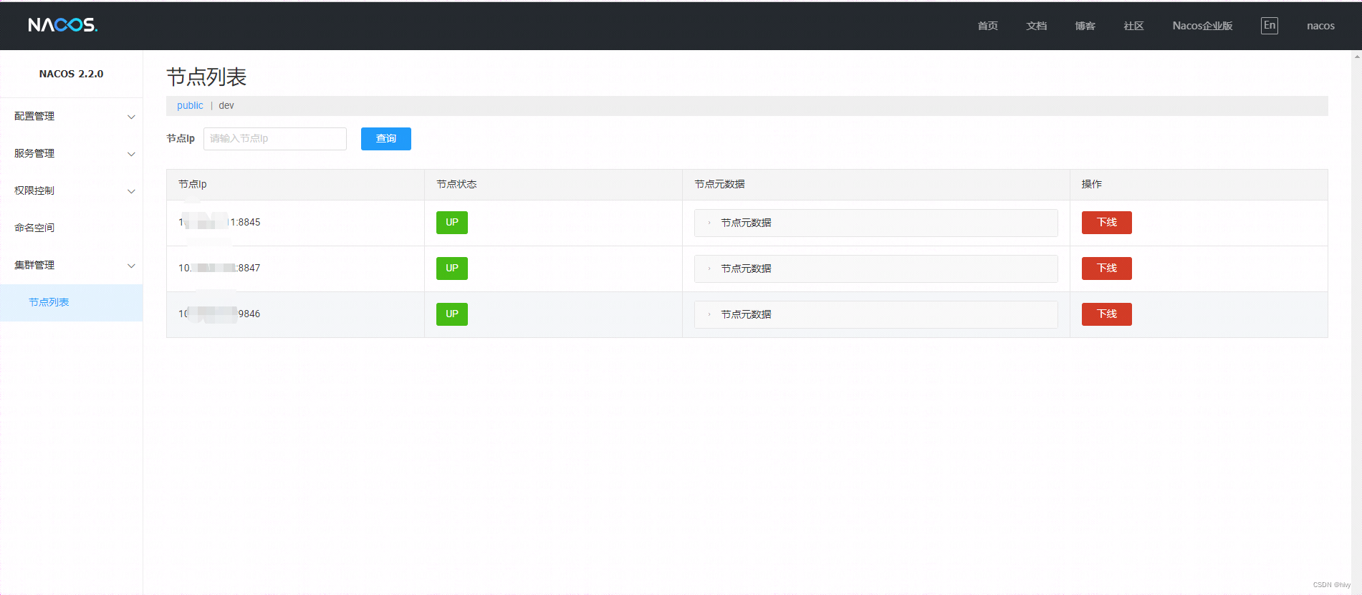Click the 节点状态 column header
Image resolution: width=1362 pixels, height=595 pixels.
click(x=456, y=184)
